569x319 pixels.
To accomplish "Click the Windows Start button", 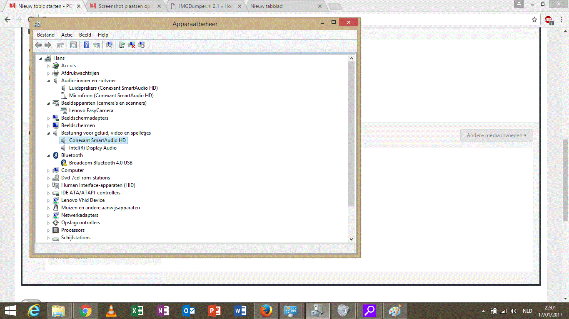I will (x=10, y=311).
